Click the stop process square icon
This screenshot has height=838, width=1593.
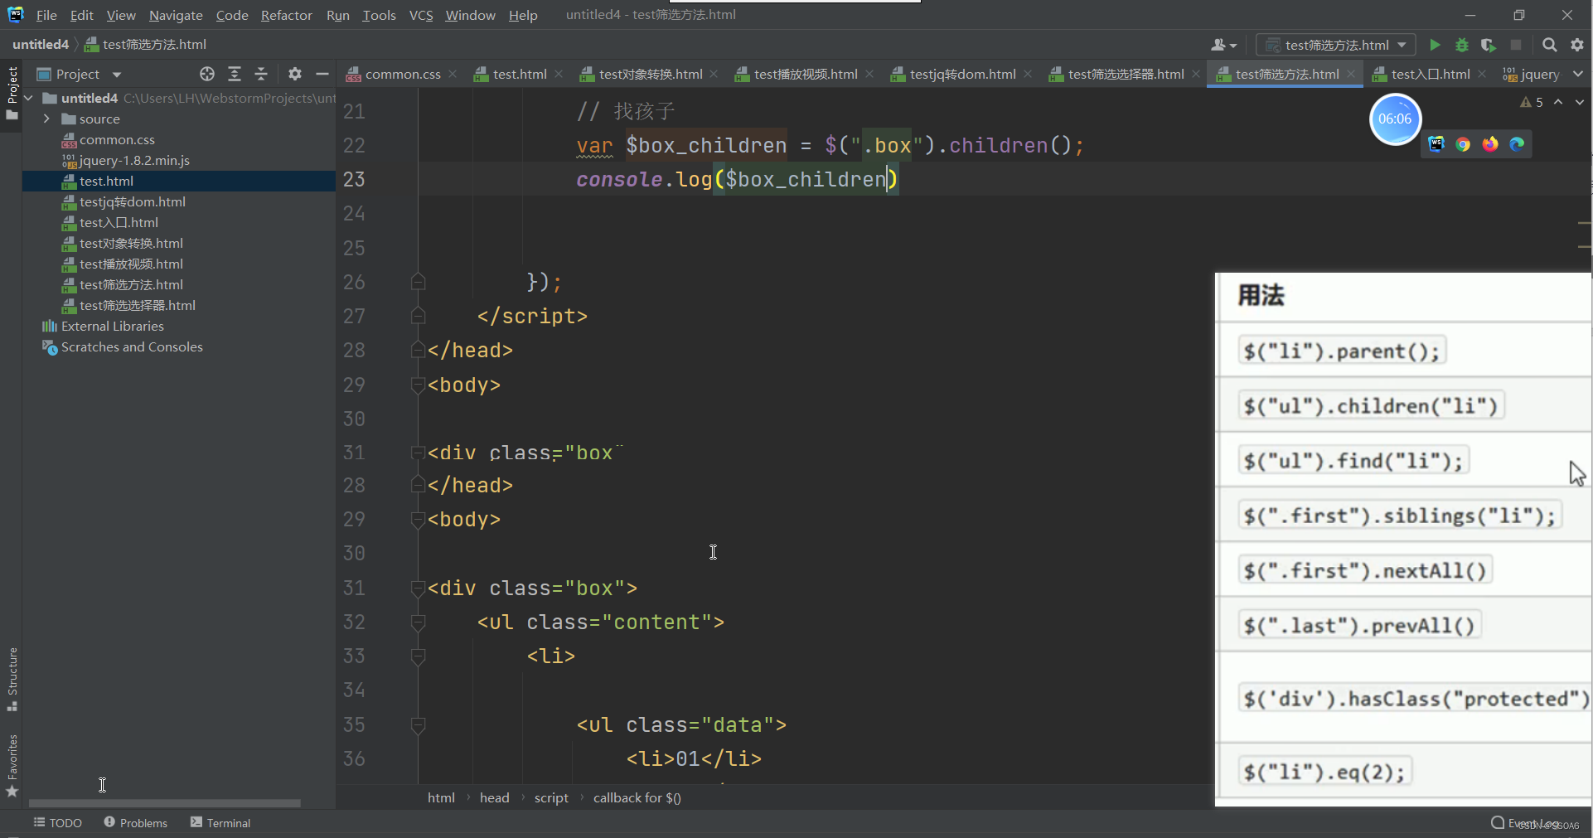coord(1516,45)
